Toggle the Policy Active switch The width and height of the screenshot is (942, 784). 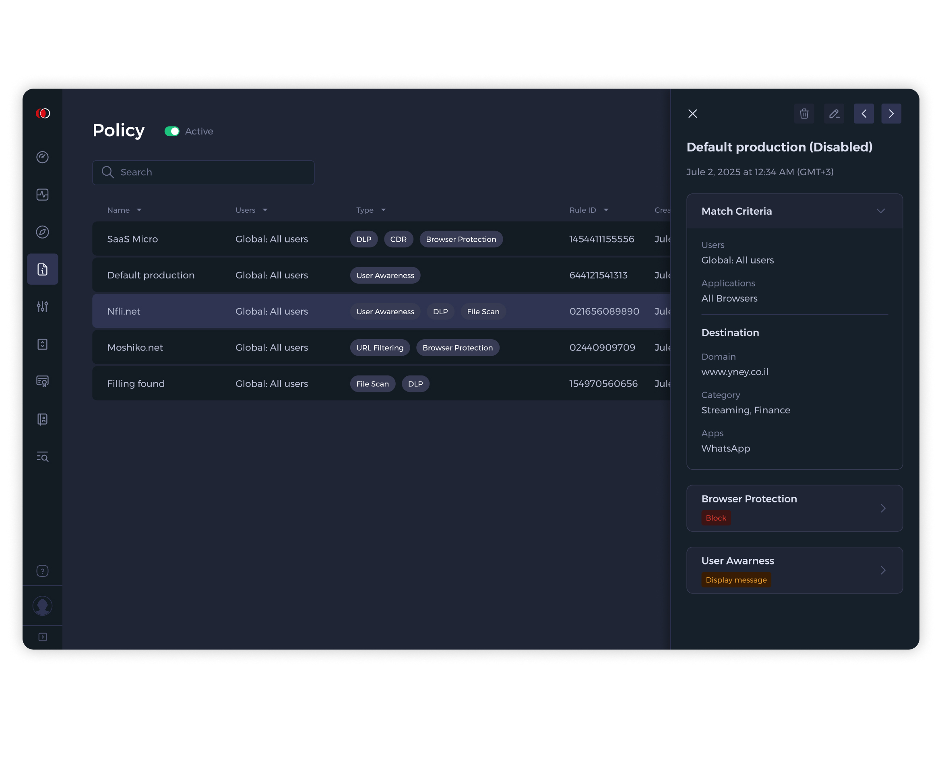[172, 131]
